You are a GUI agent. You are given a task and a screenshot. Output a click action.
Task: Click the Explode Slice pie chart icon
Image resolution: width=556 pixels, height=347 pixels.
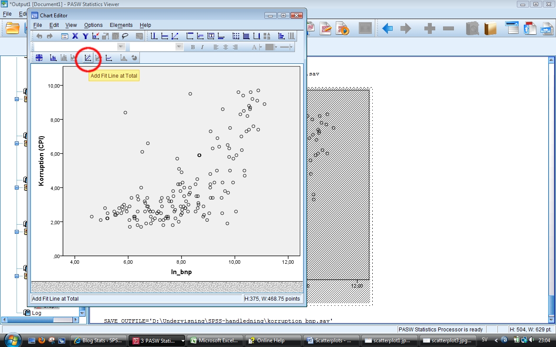[134, 58]
